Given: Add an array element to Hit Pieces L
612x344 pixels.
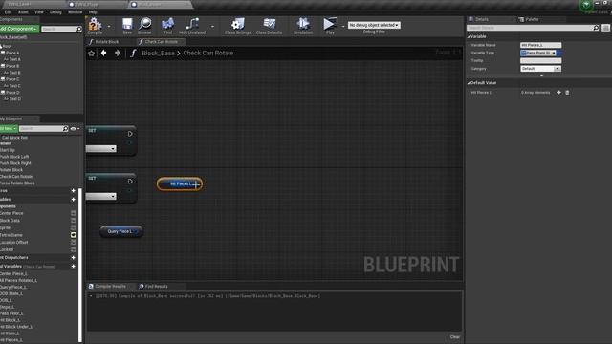Looking at the screenshot, I should click(558, 93).
